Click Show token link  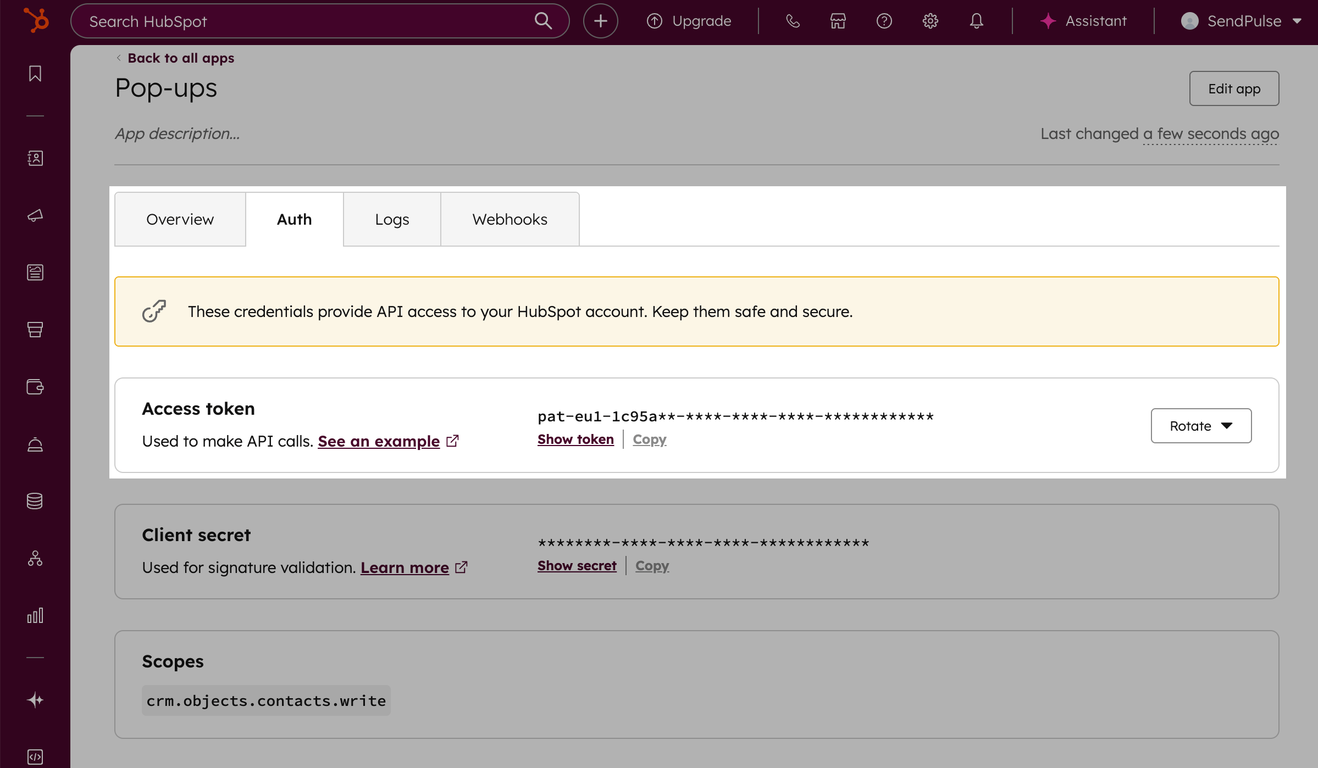coord(575,439)
